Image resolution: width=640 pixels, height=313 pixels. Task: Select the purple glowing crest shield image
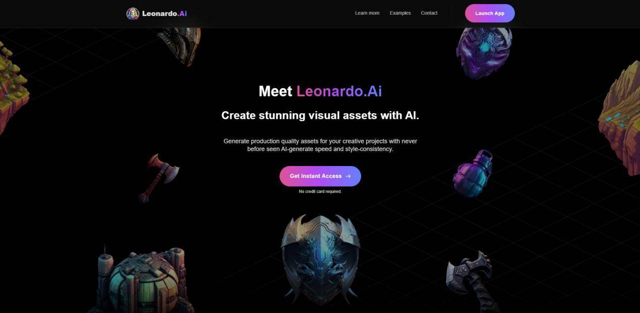(484, 53)
